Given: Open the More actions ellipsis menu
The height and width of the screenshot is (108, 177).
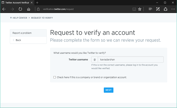Looking at the screenshot, I should [x=173, y=9].
